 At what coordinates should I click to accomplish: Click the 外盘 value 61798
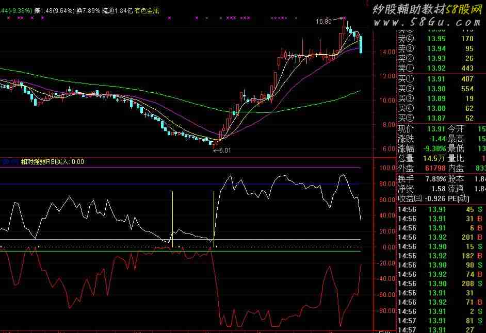point(435,169)
